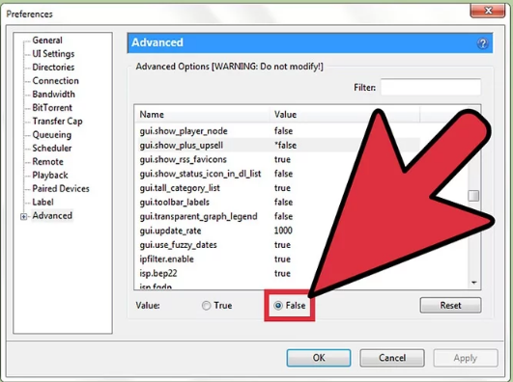Select Advanced in the sidebar tree
The image size is (513, 382).
click(x=52, y=216)
